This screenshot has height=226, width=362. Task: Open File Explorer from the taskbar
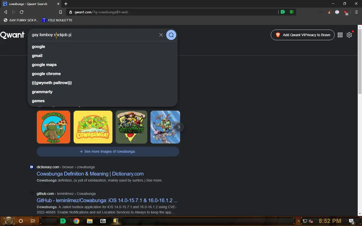pos(90,221)
